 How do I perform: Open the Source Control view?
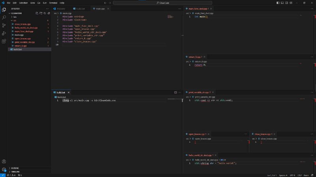tap(4, 25)
